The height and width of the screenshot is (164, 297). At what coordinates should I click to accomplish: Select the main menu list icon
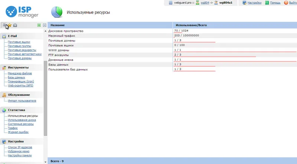pyautogui.click(x=4, y=25)
